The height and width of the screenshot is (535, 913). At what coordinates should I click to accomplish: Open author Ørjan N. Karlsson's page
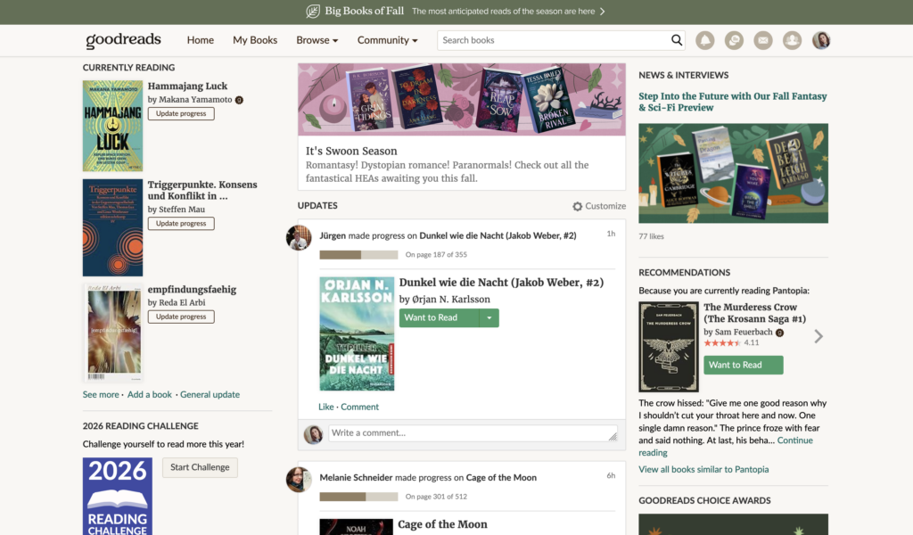(451, 300)
